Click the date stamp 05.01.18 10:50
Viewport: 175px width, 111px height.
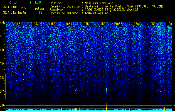coord(14,13)
